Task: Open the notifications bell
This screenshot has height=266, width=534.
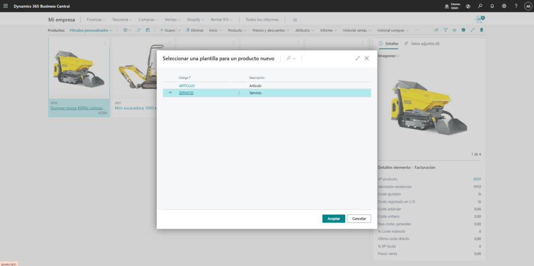Action: 492,6
